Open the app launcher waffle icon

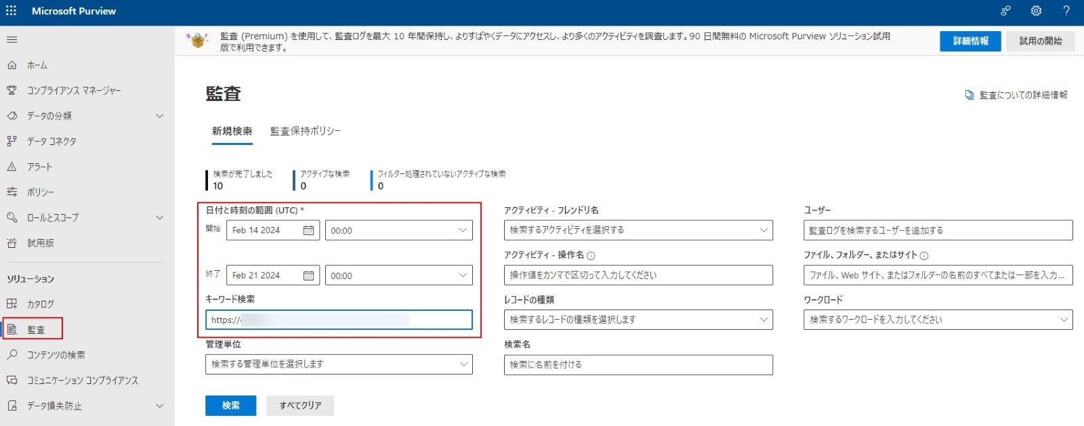(12, 11)
